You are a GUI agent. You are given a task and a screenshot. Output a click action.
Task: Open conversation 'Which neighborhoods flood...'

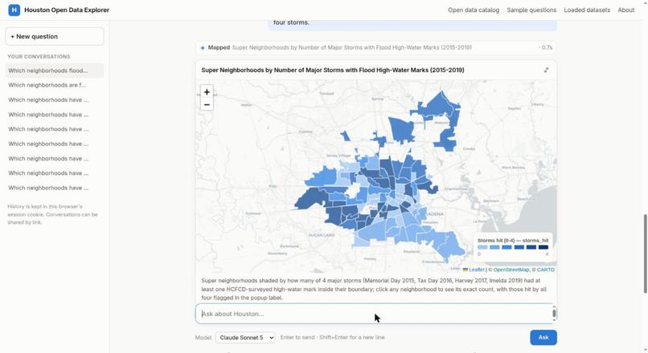tap(54, 71)
